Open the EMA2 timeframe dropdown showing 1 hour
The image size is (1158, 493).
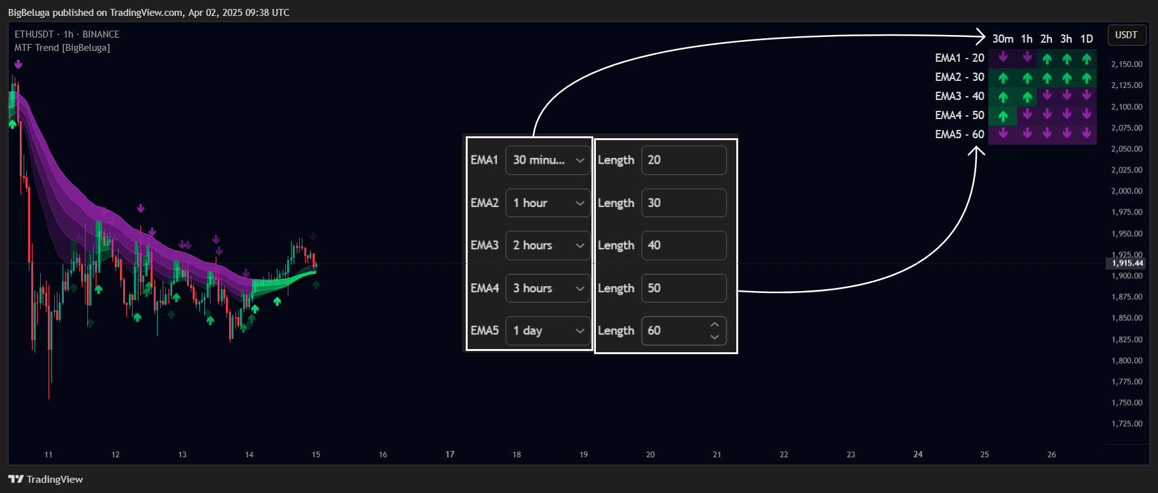[x=547, y=203]
